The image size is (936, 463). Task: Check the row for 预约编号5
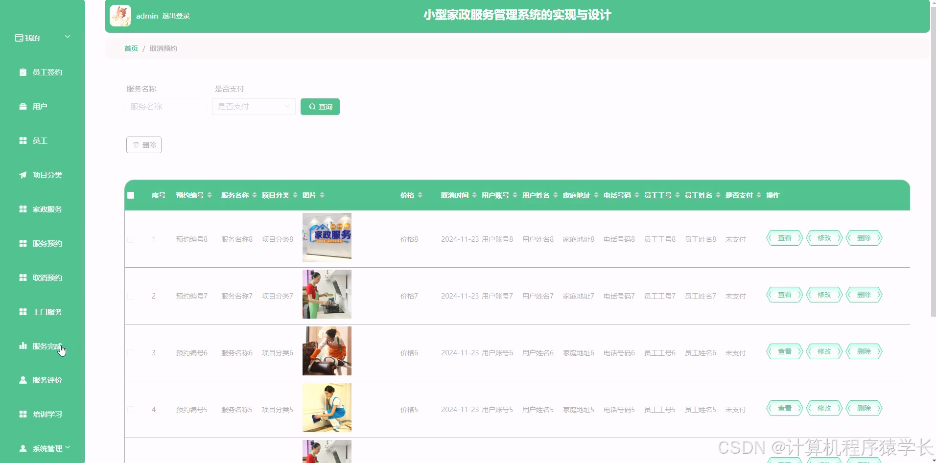click(x=131, y=410)
